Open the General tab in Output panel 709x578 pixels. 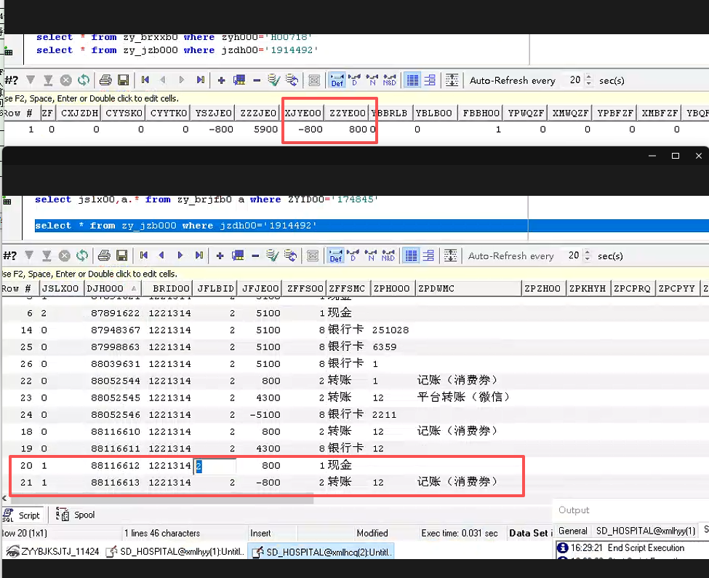(572, 531)
